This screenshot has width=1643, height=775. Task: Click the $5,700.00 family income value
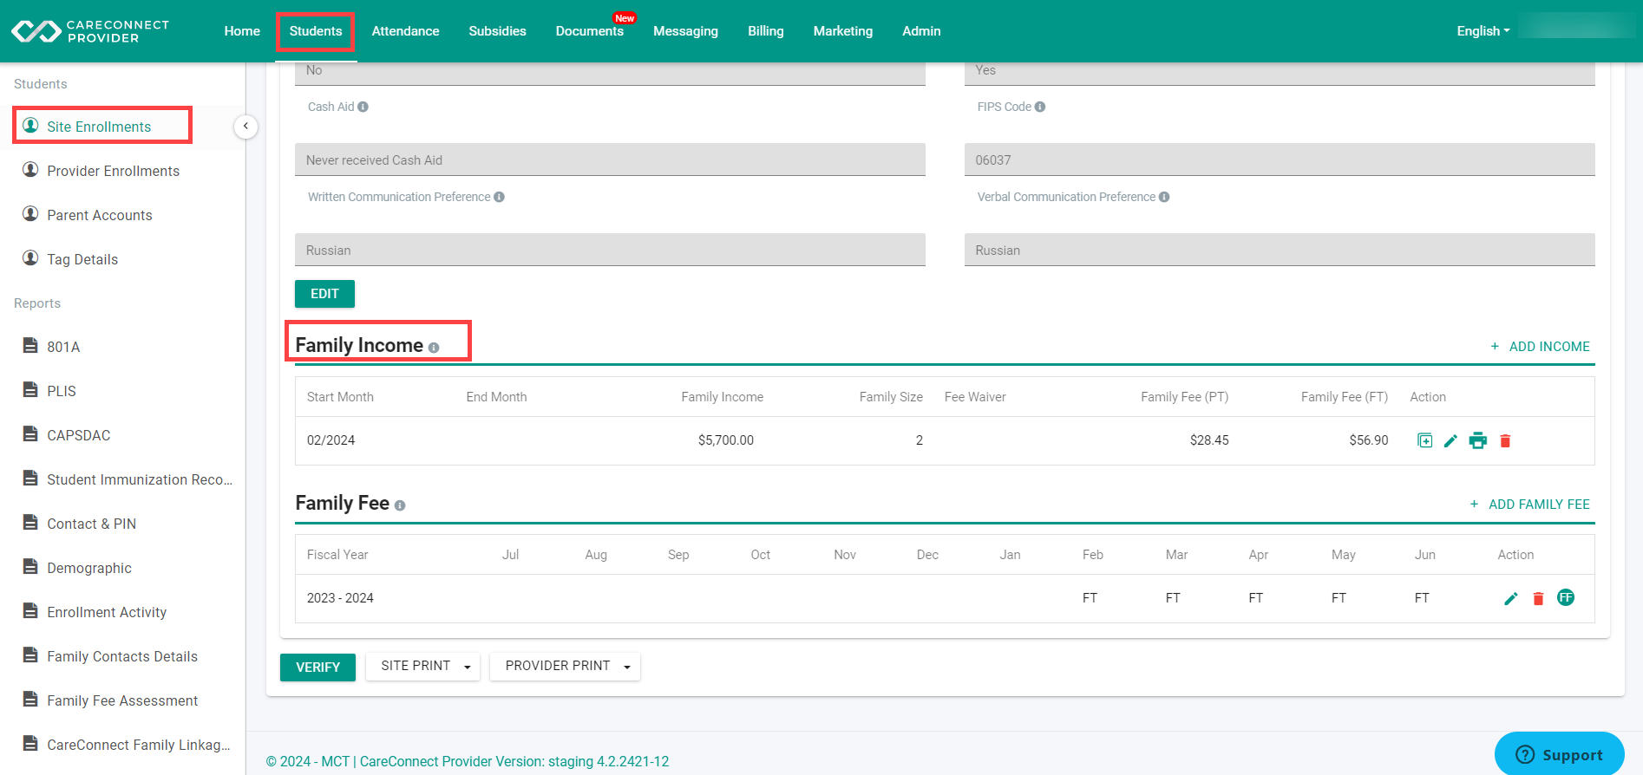click(x=726, y=440)
